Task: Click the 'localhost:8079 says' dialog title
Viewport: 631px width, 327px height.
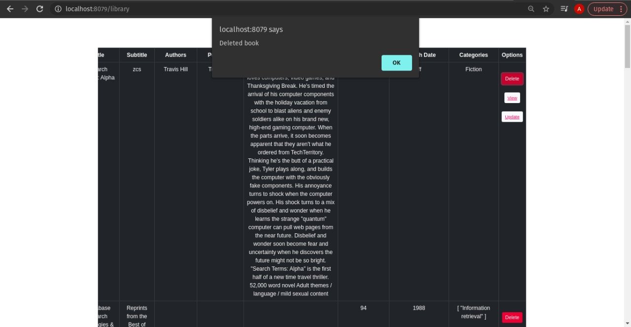Action: [x=251, y=30]
